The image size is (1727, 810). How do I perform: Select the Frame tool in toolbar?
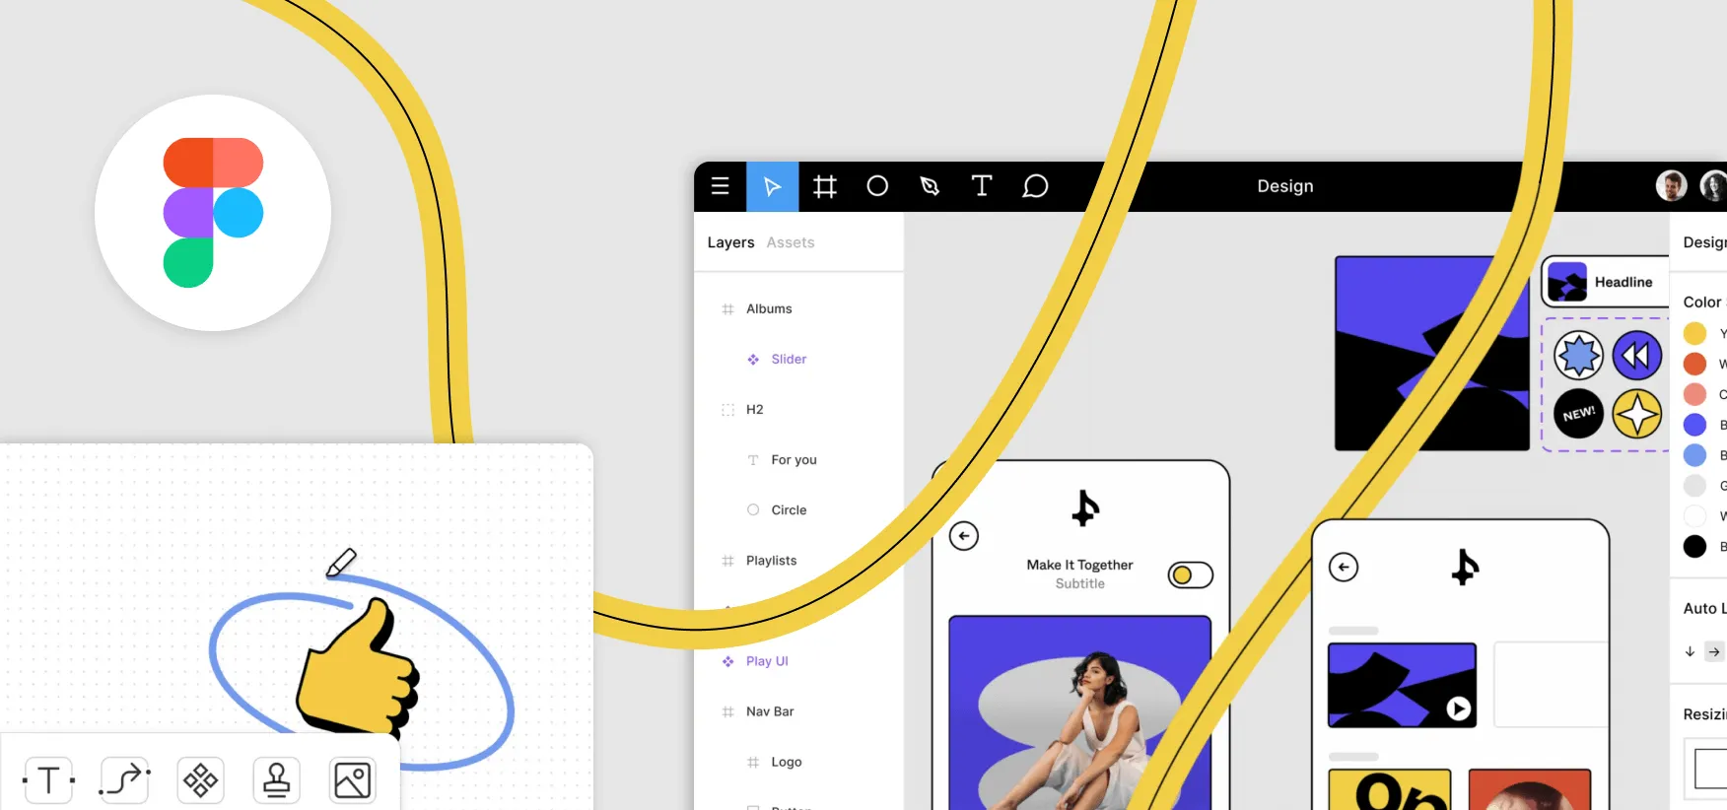click(825, 186)
